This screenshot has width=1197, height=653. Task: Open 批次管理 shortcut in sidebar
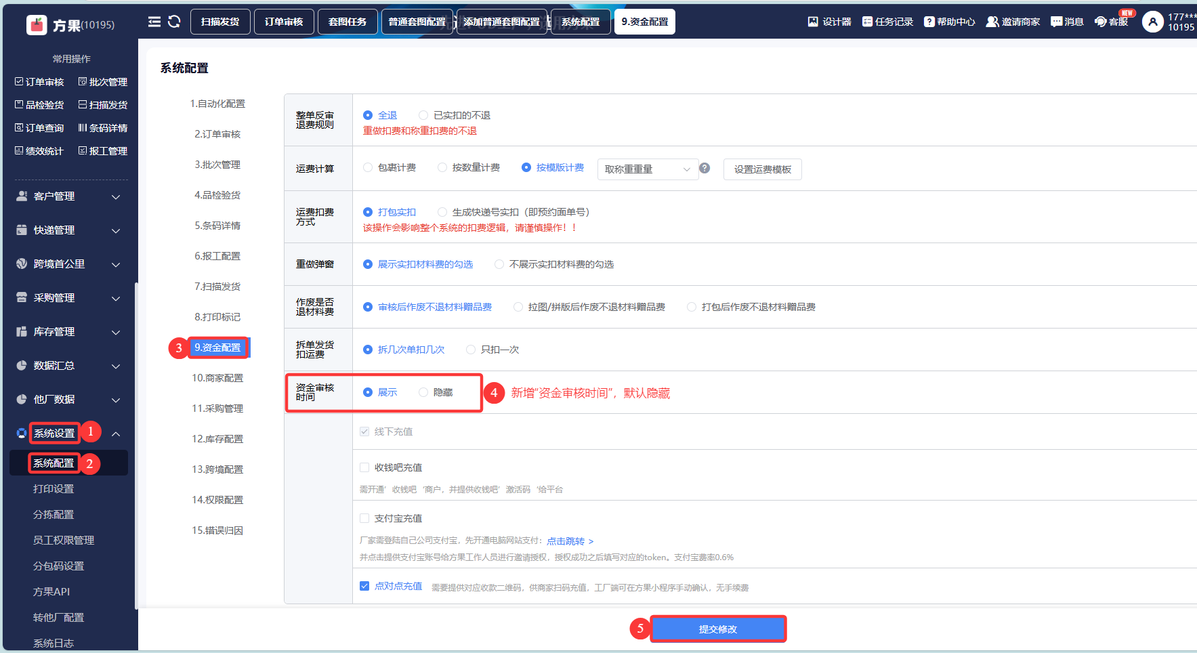tap(103, 82)
